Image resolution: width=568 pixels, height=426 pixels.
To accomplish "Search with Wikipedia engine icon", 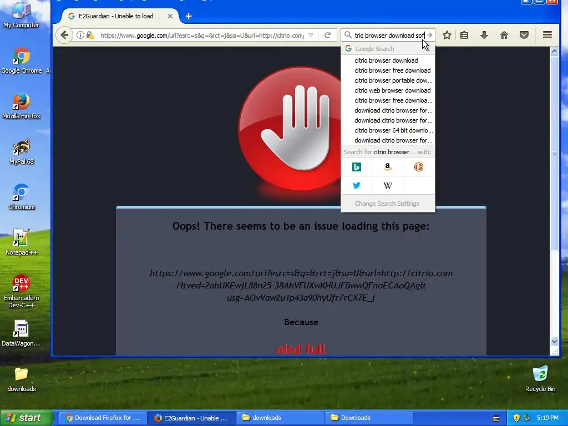I will 388,185.
